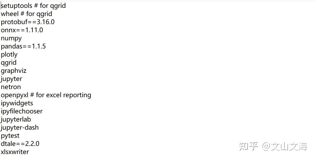Click on the jupyterlab line

pyautogui.click(x=16, y=119)
